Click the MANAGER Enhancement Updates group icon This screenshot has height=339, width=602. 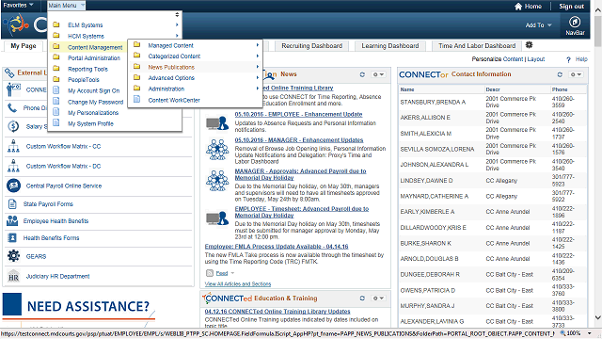point(217,149)
